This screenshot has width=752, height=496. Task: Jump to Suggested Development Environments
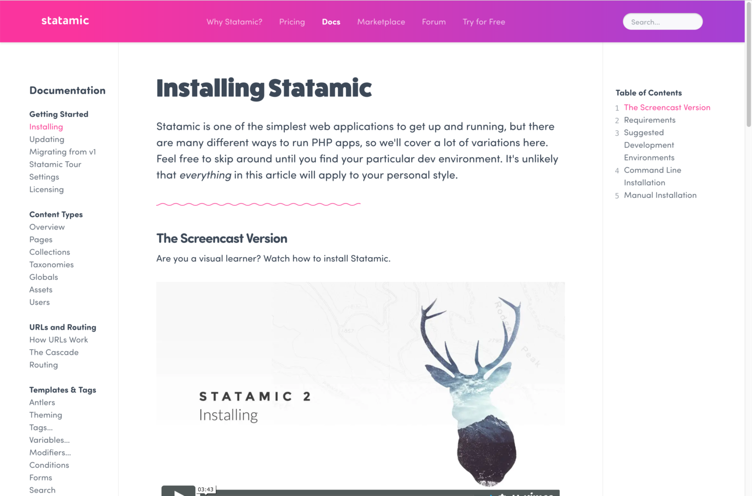tap(649, 145)
